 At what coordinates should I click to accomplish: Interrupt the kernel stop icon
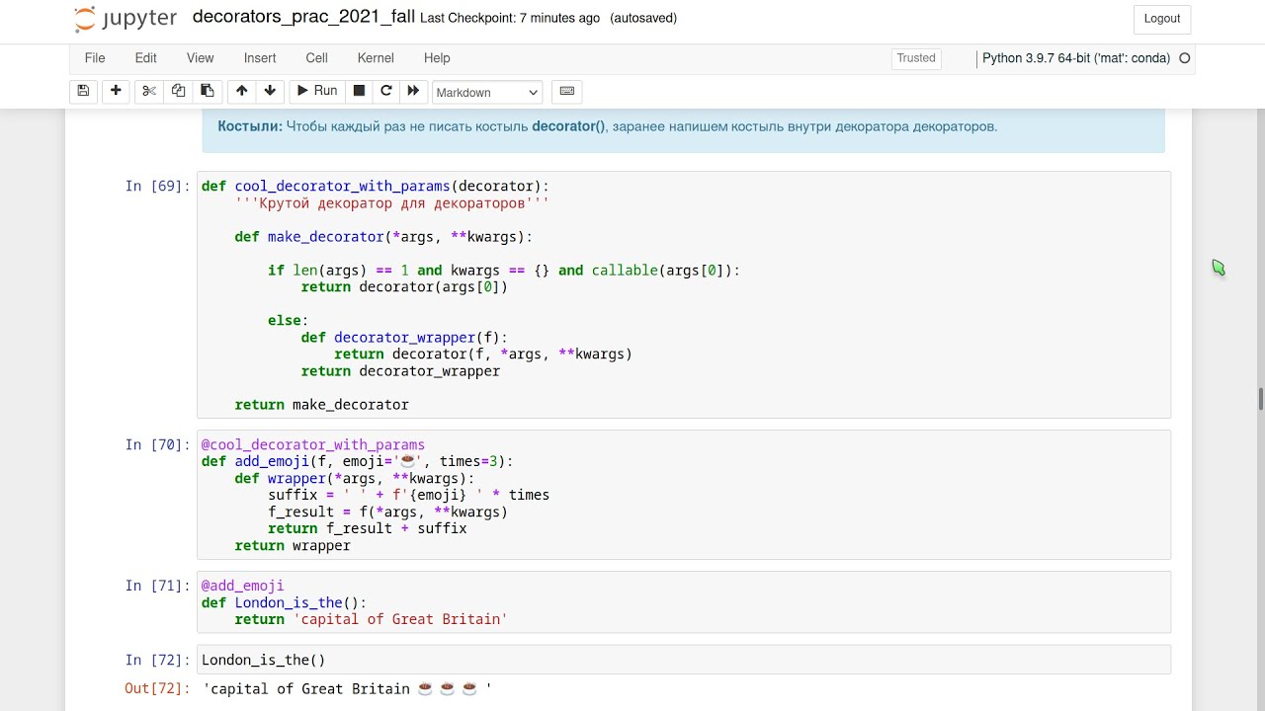point(360,91)
